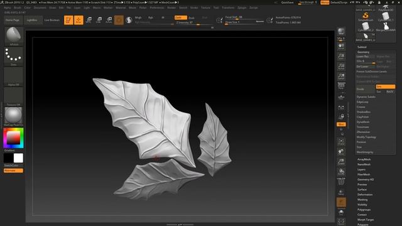Toggle the Smt option beside Divide
Viewport: 402px width, 226px height.
385,87
